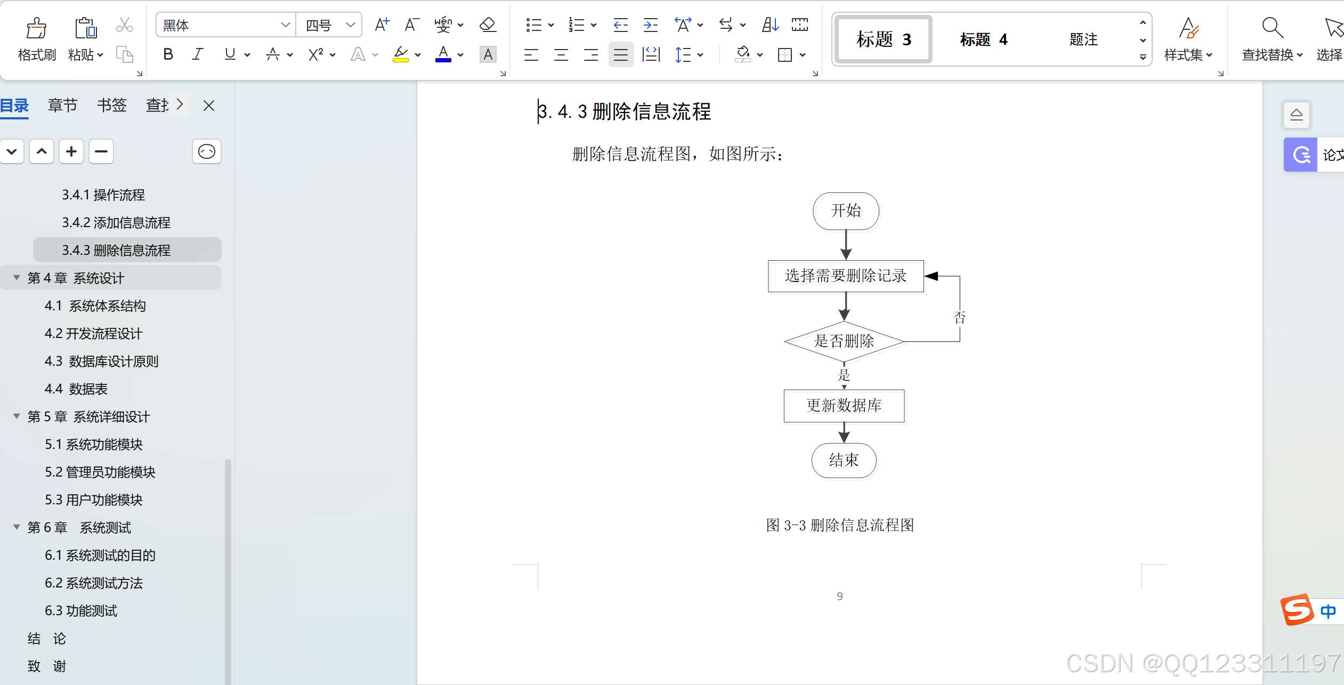Viewport: 1344px width, 685px height.
Task: Collapse 第 5 章 系统详细设计 node
Action: coord(17,416)
